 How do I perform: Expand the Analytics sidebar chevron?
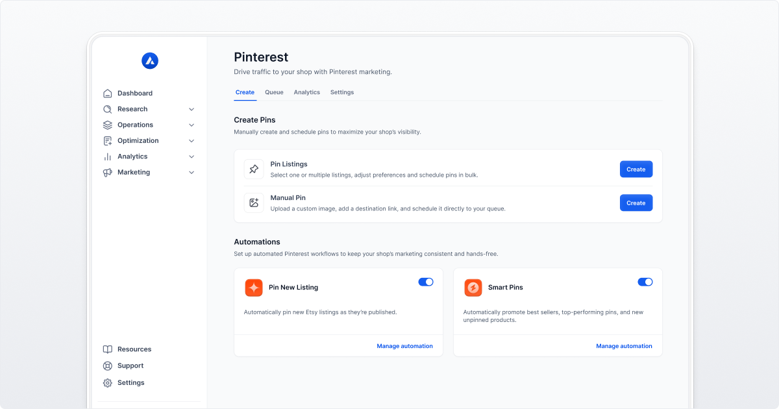tap(192, 156)
